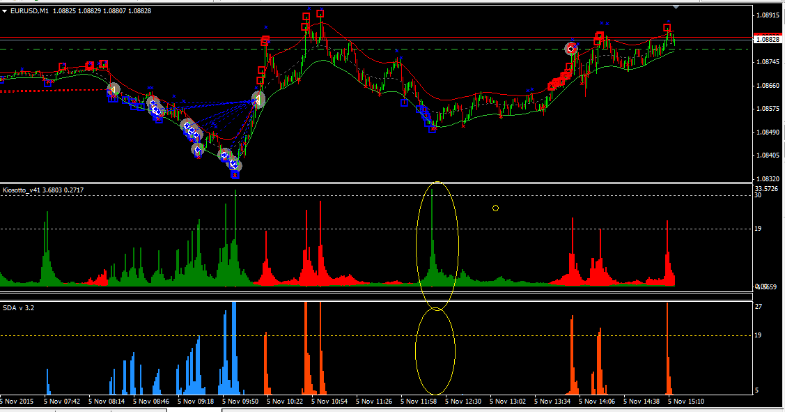This screenshot has height=412, width=785.
Task: Click the 19 level label in the Kiosotto window
Action: [x=758, y=229]
